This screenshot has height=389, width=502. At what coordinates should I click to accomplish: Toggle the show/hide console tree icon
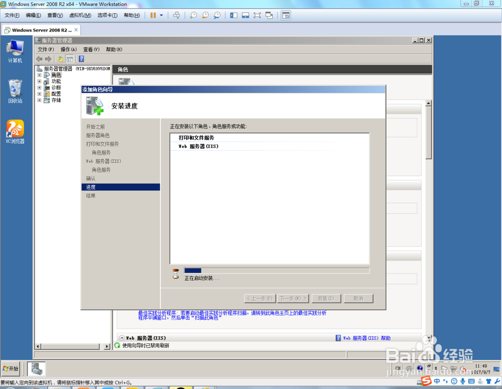(69, 59)
